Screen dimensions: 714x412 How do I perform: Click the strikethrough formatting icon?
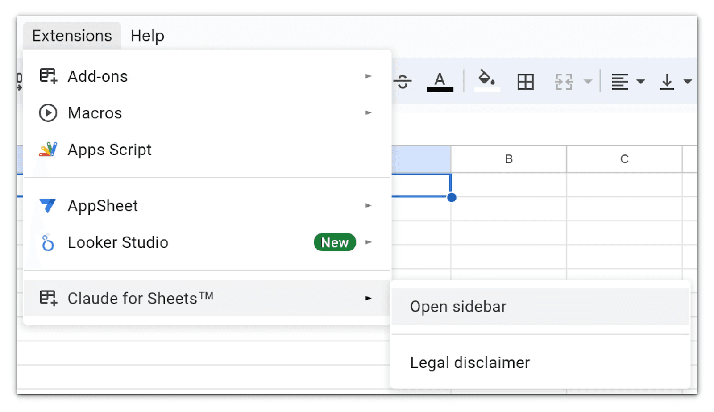click(x=403, y=82)
